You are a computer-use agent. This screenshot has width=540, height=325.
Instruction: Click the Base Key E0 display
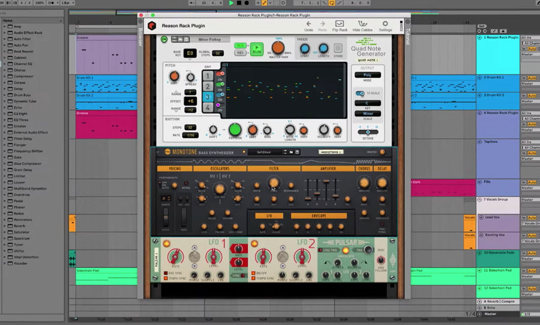(x=190, y=53)
